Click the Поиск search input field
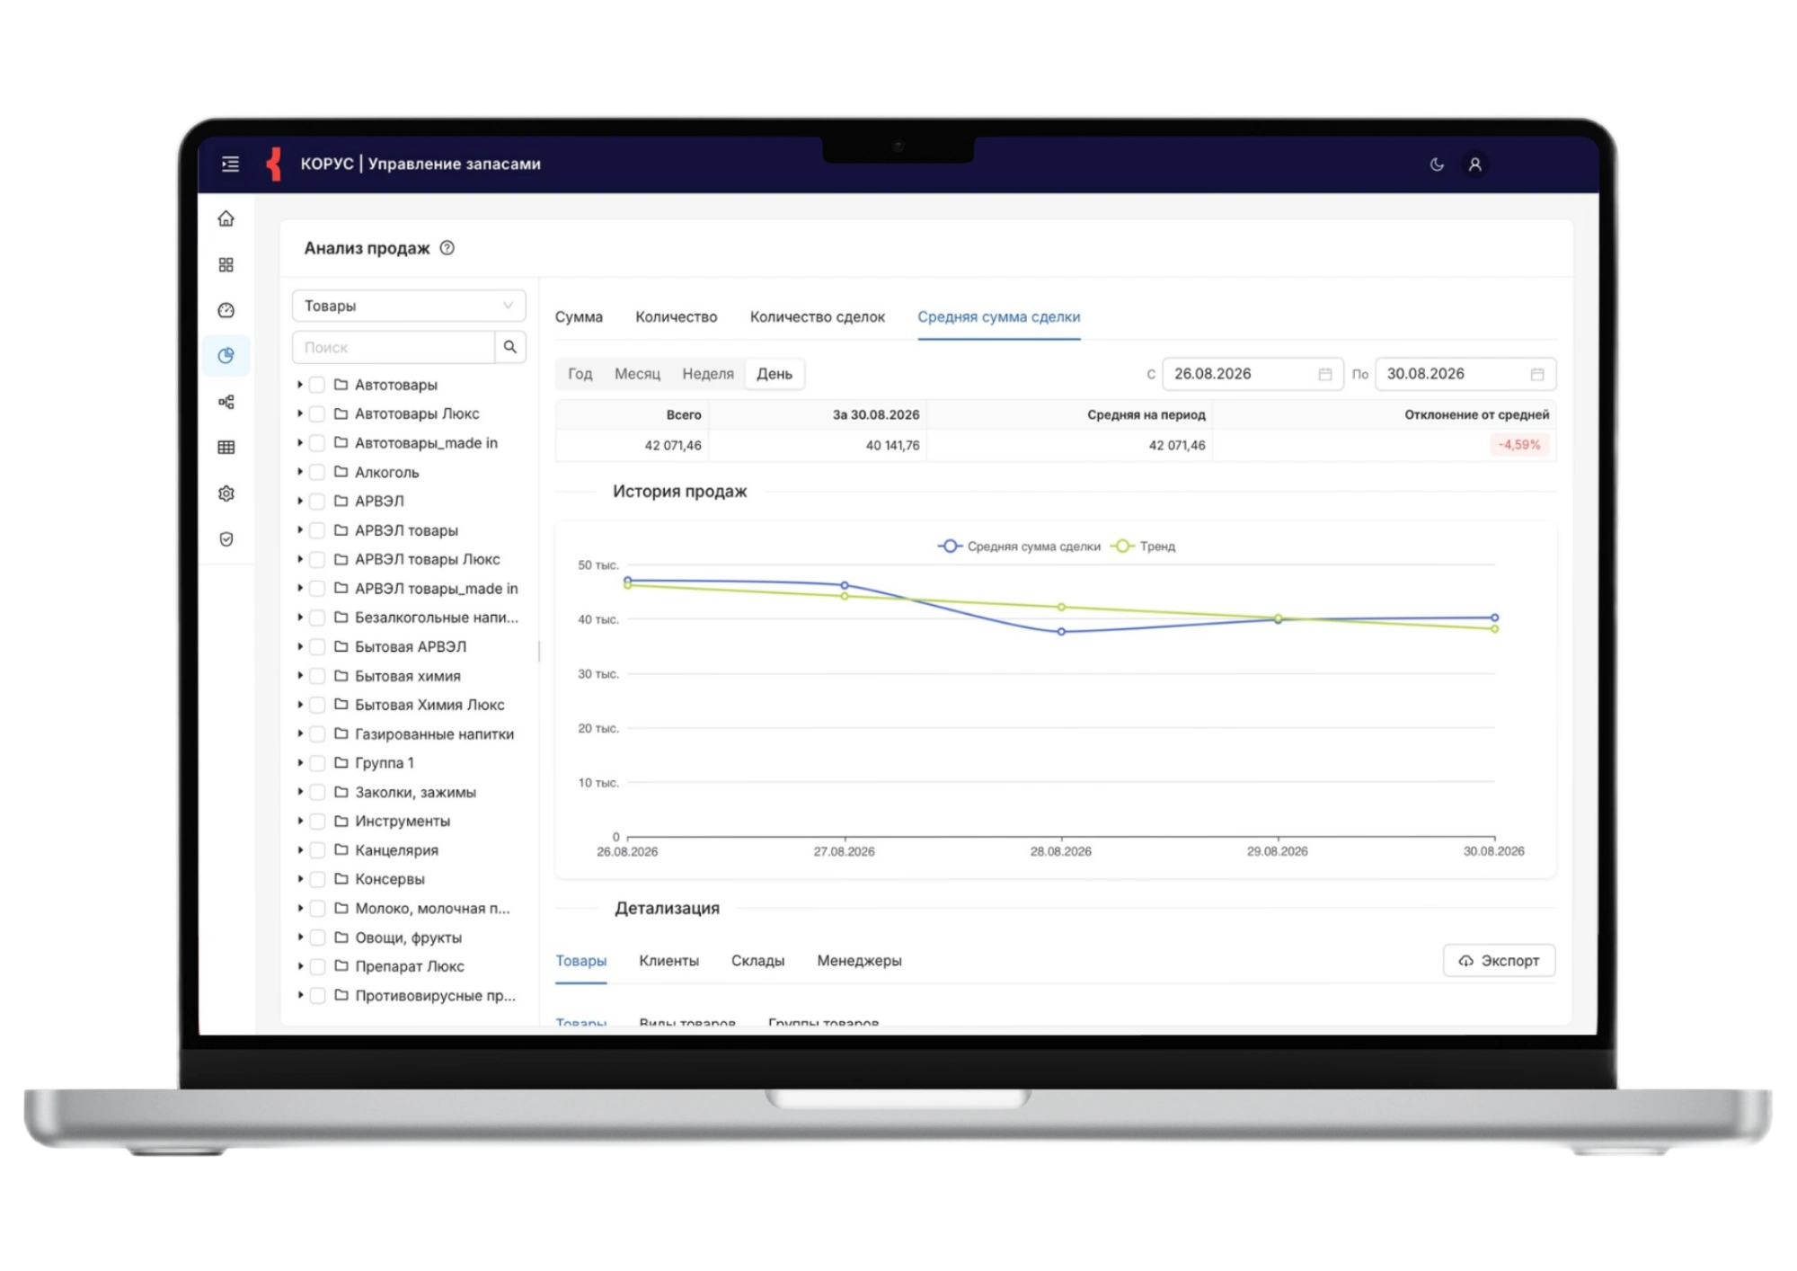 [394, 347]
